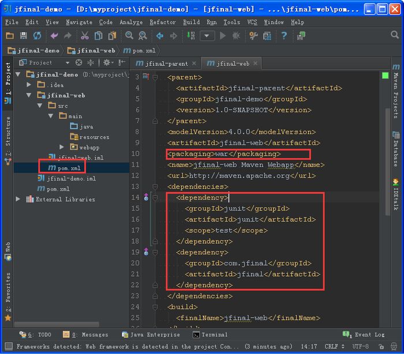Viewport: 404px width, 354px height.
Task: Collapse the dependencies tag fold marker
Action: (155, 187)
